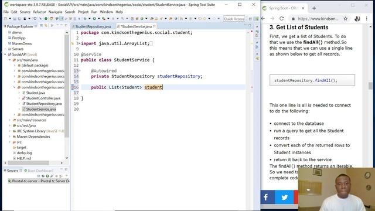Maximize the Package Explorer view
Image resolution: width=375 pixels, height=211 pixels.
66,25
